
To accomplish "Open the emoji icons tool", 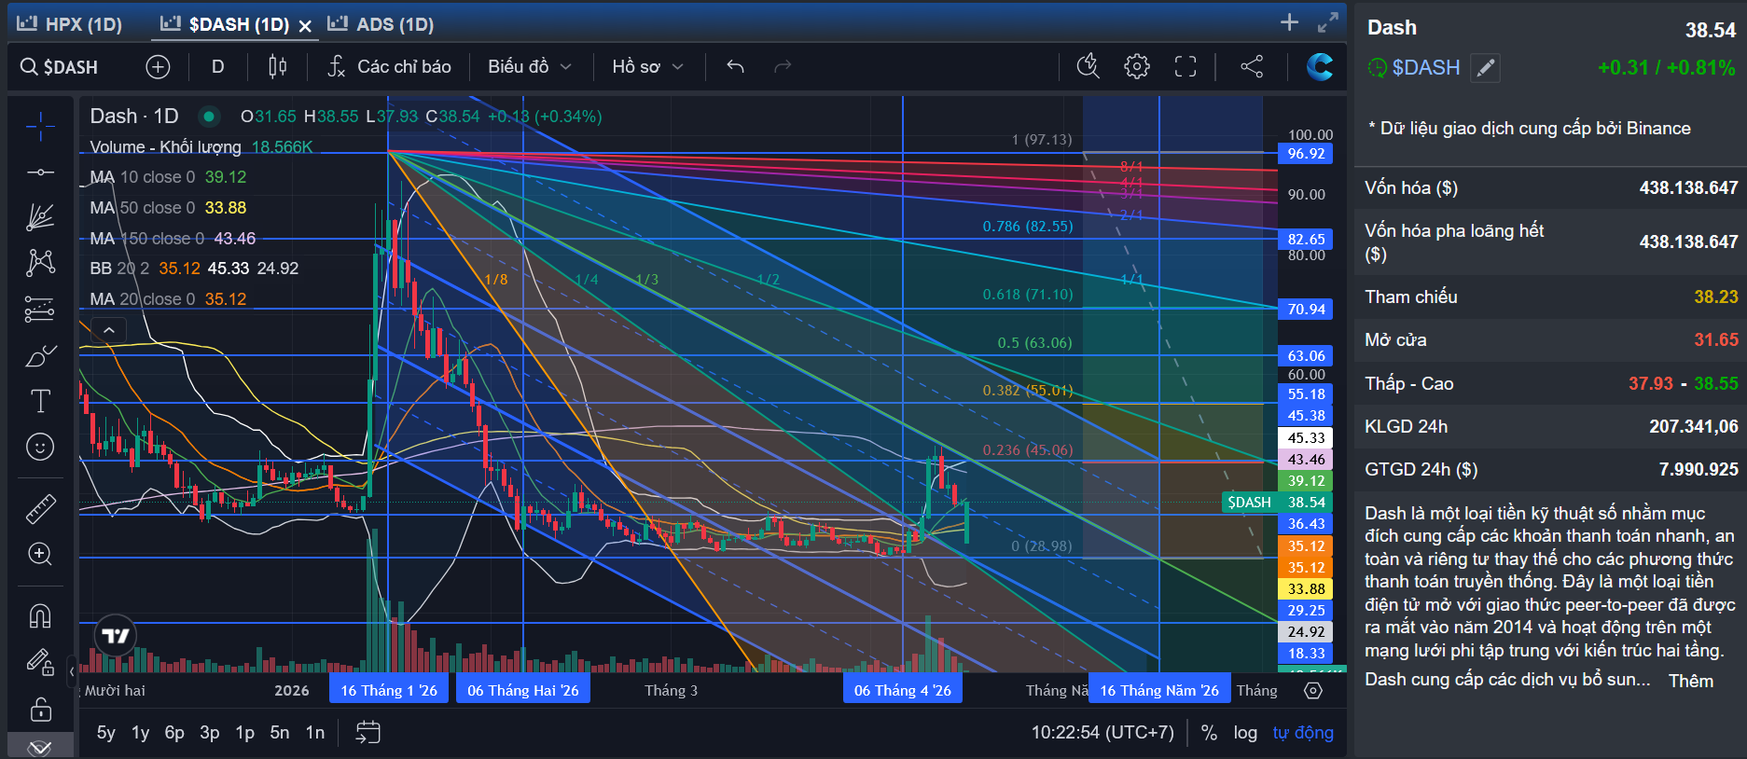I will click(40, 448).
